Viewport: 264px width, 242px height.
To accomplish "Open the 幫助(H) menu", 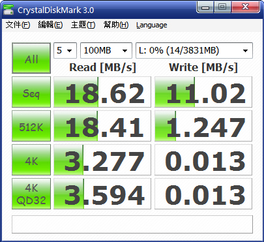I will pyautogui.click(x=116, y=25).
